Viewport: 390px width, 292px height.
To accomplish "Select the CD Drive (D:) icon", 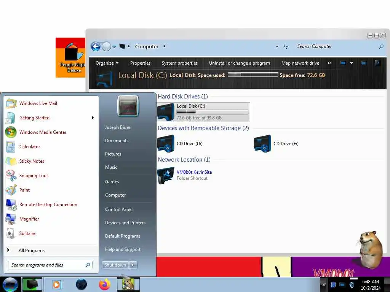I will coord(166,143).
